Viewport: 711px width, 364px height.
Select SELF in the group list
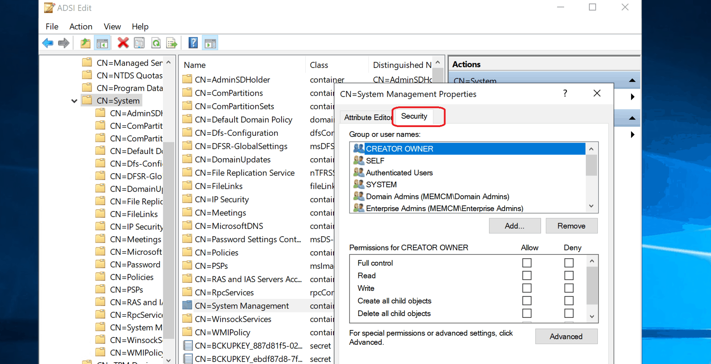point(375,160)
